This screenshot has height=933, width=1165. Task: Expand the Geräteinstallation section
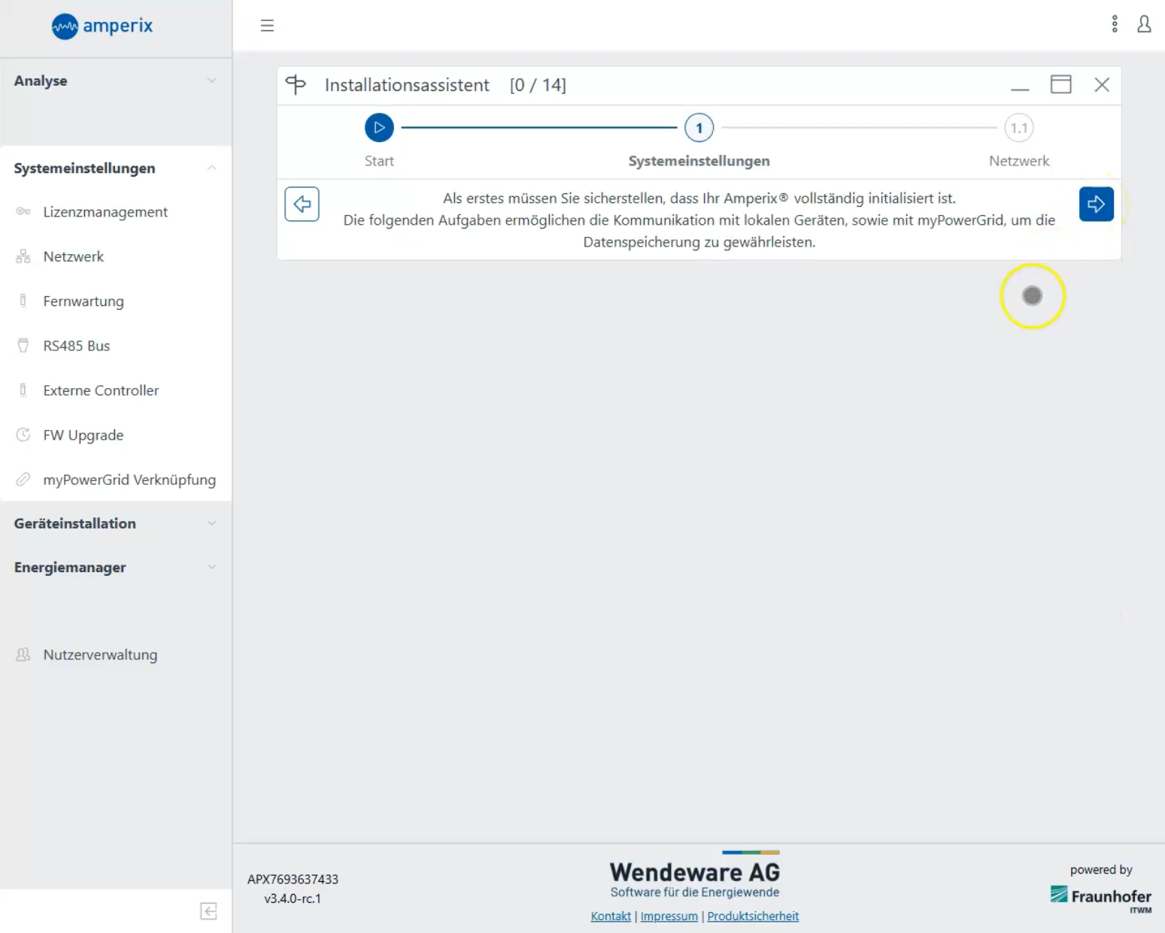click(x=116, y=523)
